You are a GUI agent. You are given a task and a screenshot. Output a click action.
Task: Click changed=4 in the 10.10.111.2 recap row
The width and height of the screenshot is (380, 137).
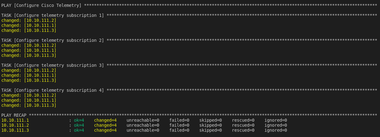click(x=105, y=125)
